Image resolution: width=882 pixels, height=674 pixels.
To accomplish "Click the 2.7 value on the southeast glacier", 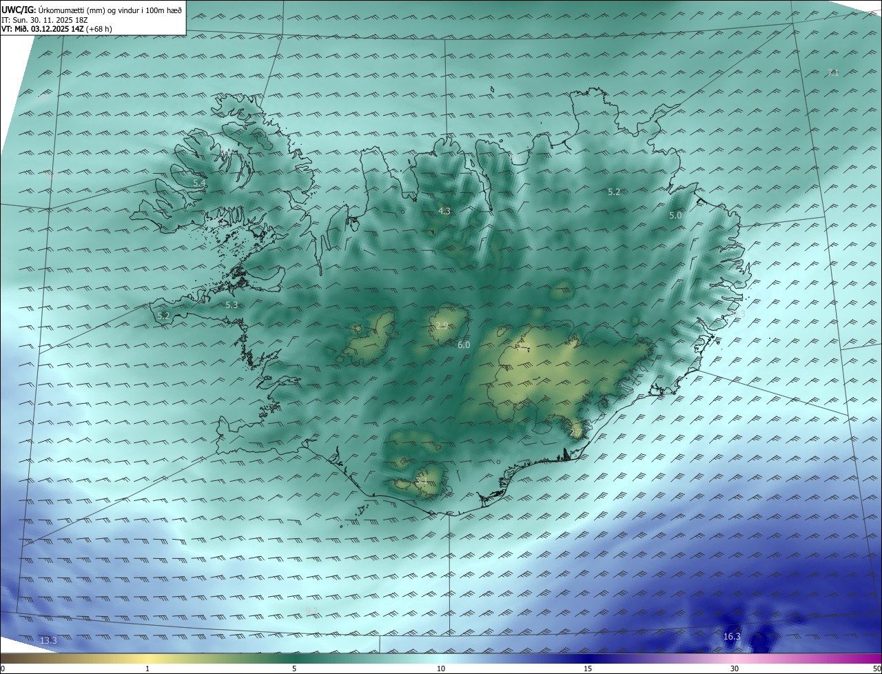I will click(x=576, y=433).
